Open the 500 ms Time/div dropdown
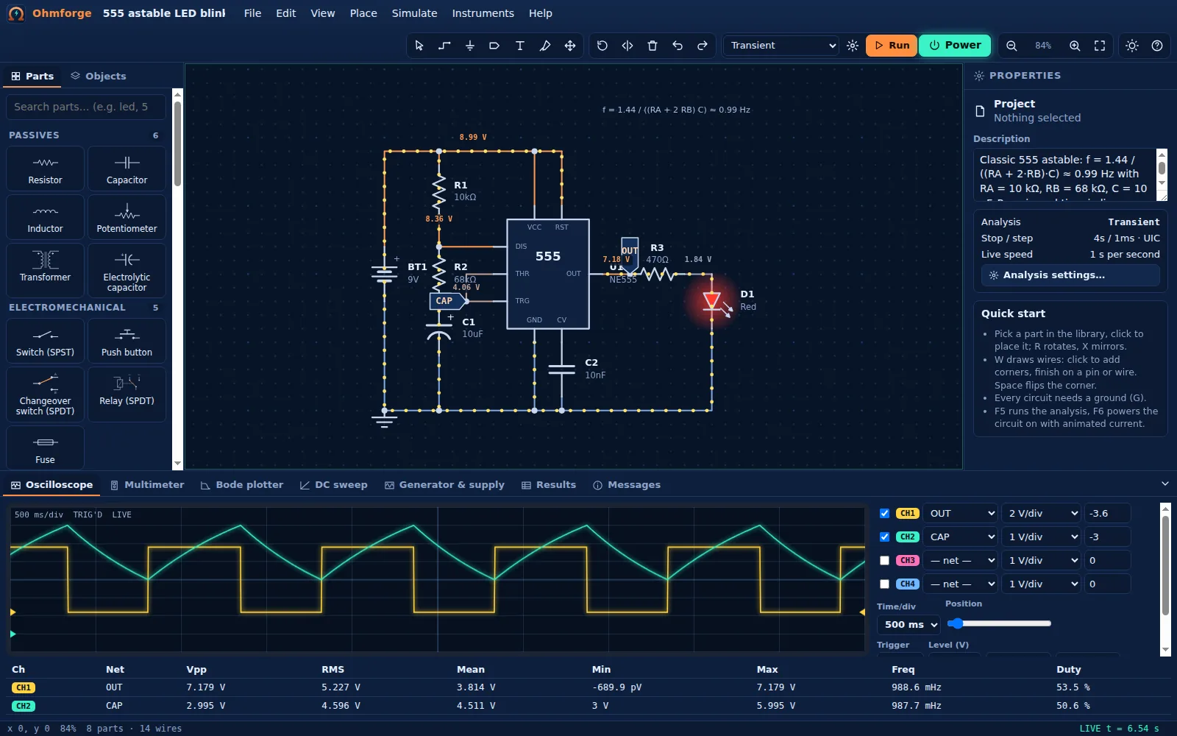Screen dimensions: 1177x736 tap(909, 625)
